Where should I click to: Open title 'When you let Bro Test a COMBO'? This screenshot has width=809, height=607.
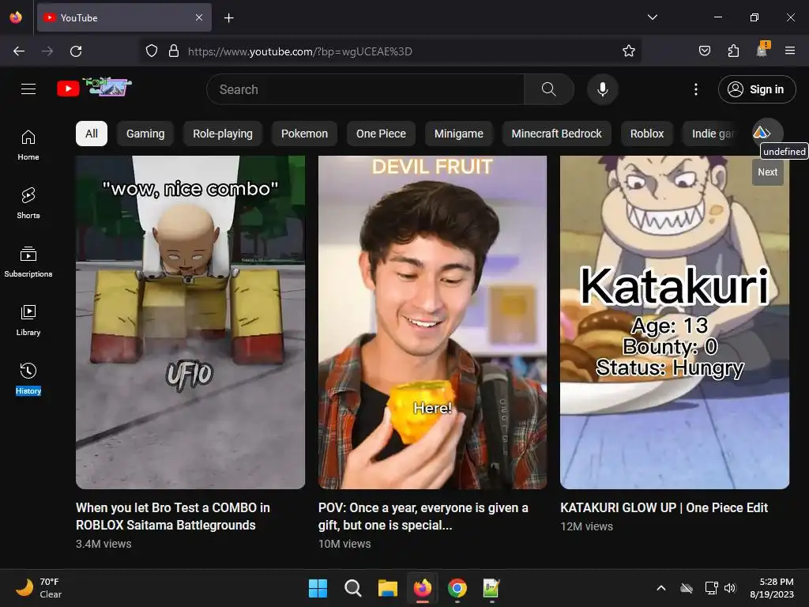173,516
